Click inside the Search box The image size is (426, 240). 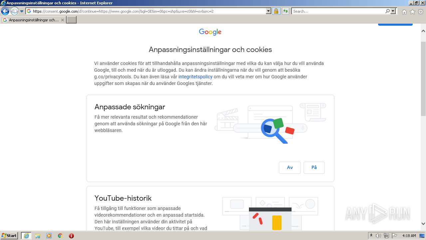[338, 11]
